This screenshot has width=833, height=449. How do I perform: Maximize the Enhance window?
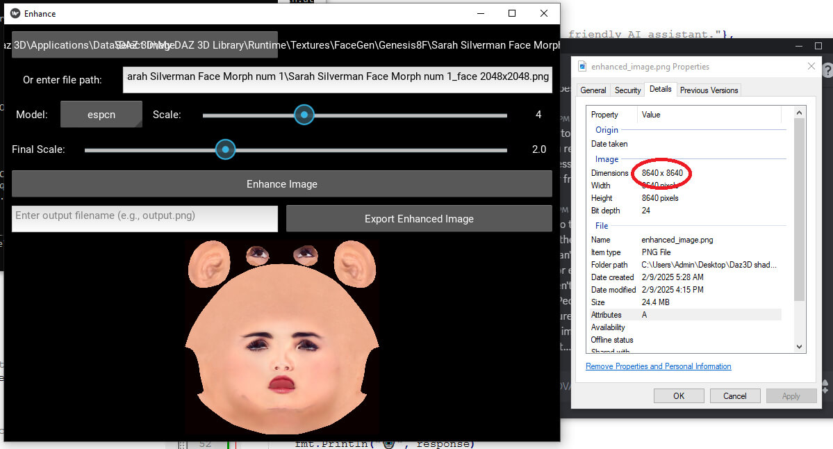[512, 13]
